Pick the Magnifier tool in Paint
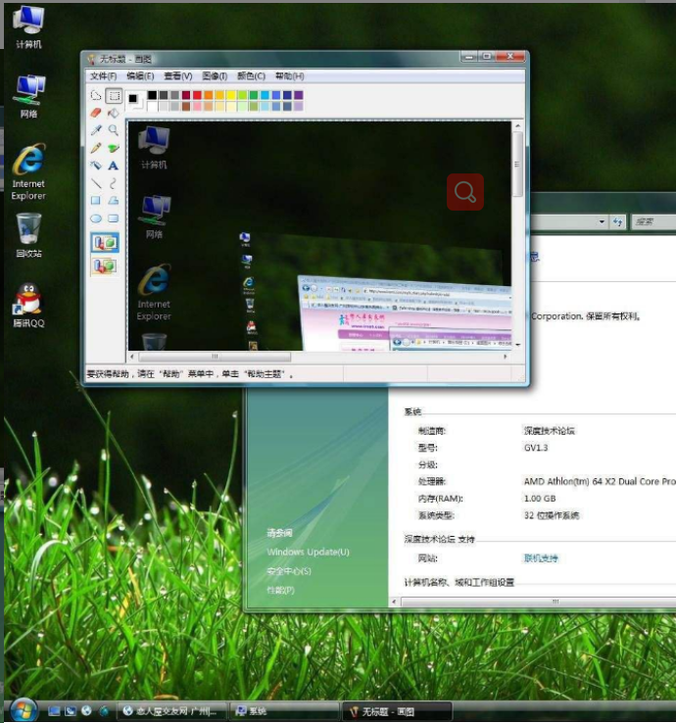This screenshot has height=723, width=676. [x=114, y=130]
